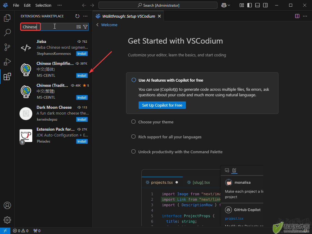Open the Edit menu
The image size is (312, 234).
[x=27, y=5]
